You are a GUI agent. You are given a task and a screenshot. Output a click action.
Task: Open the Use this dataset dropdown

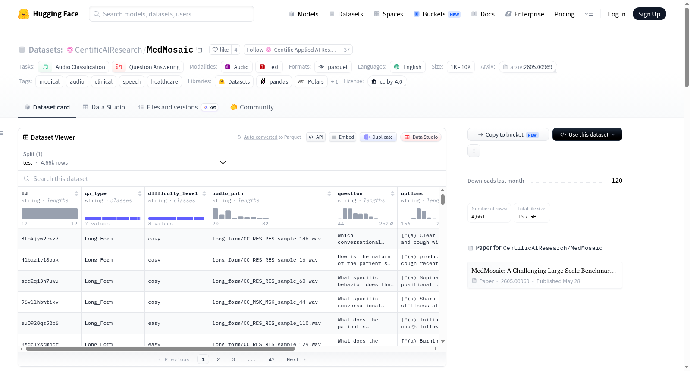tap(587, 134)
